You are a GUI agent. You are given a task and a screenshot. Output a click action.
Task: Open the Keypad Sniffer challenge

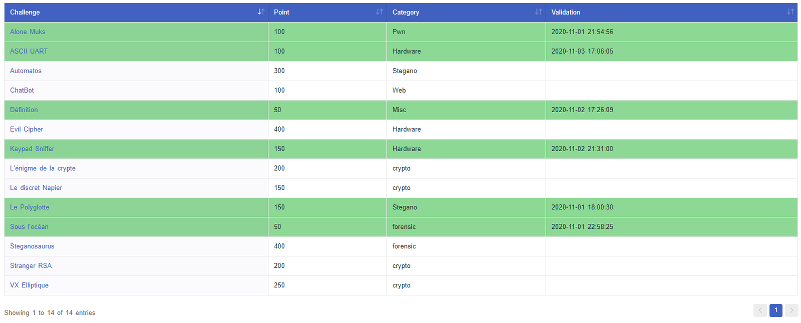(x=32, y=149)
